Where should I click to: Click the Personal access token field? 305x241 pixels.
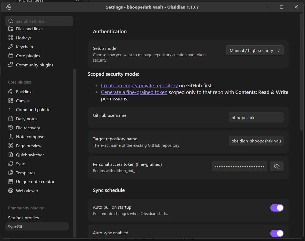(x=240, y=166)
